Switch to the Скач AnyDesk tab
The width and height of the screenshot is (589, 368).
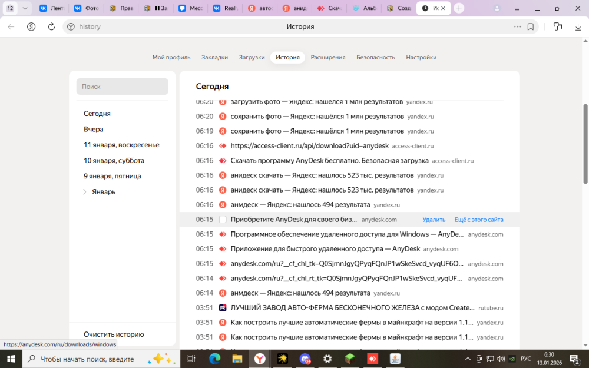329,8
